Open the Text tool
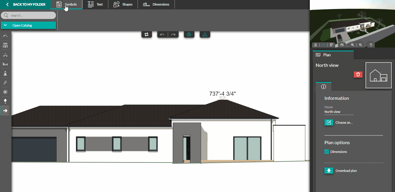The height and width of the screenshot is (192, 395). coord(95,4)
